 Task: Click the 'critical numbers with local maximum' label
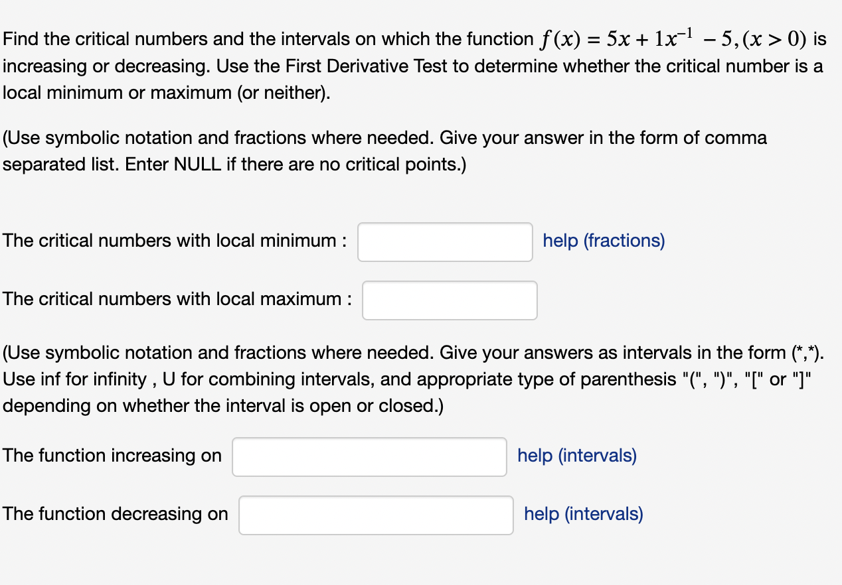[177, 299]
